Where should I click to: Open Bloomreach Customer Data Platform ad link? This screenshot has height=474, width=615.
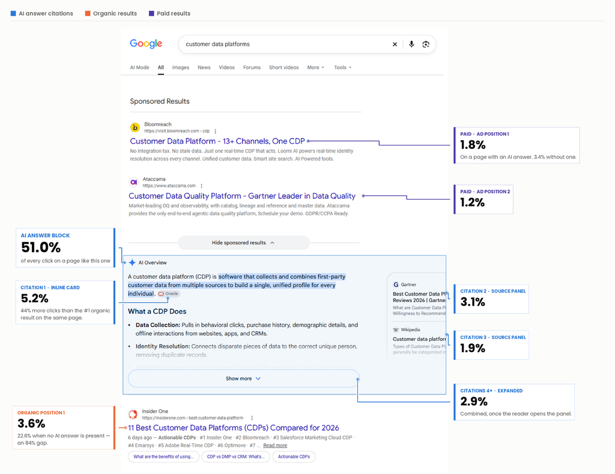(x=217, y=141)
